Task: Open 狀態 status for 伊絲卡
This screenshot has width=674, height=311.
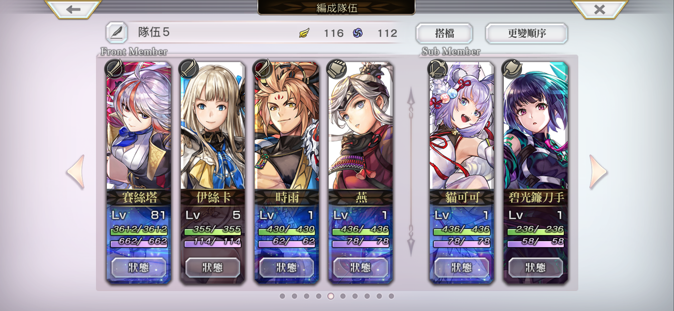Action: tap(213, 267)
